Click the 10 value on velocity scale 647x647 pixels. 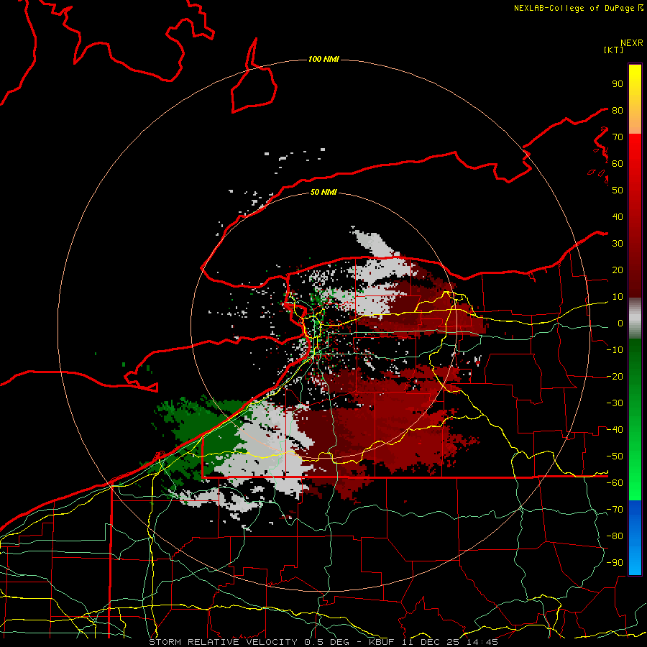pos(618,297)
